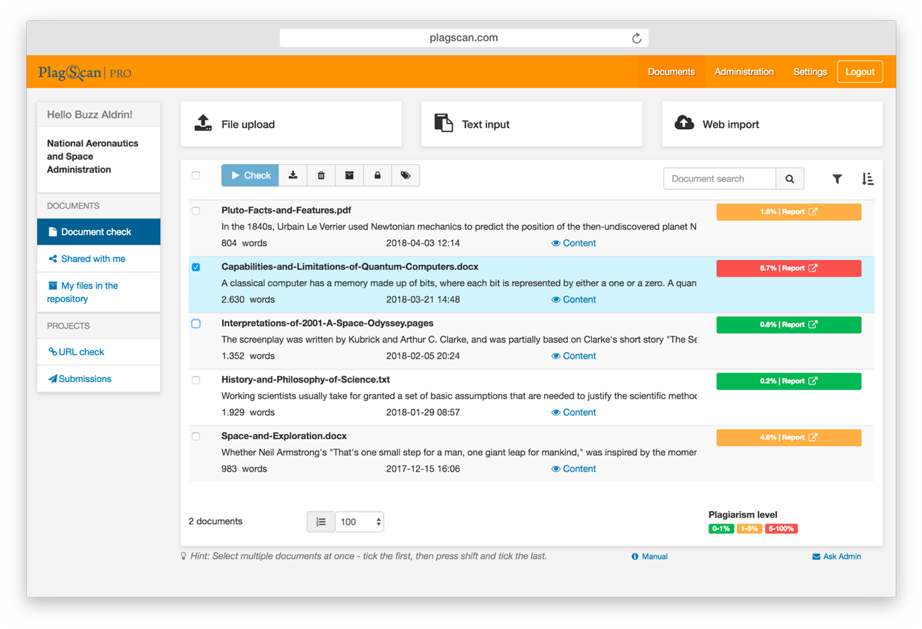Screen dimensions: 922x629
Task: Click the lock icon in toolbar
Action: click(x=377, y=175)
